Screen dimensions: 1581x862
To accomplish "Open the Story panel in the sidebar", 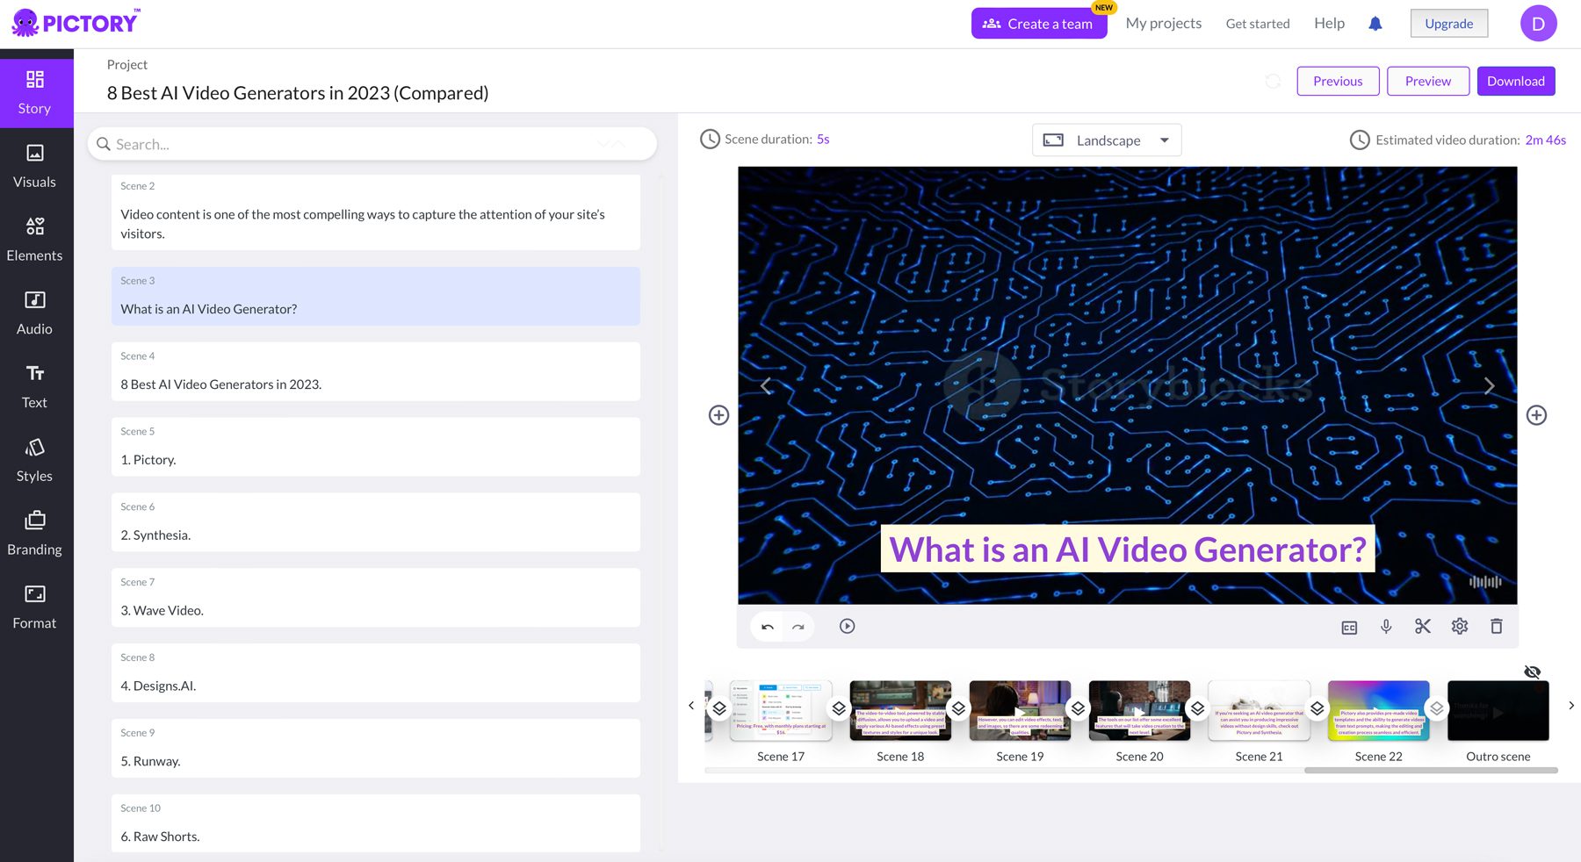I will pos(35,91).
